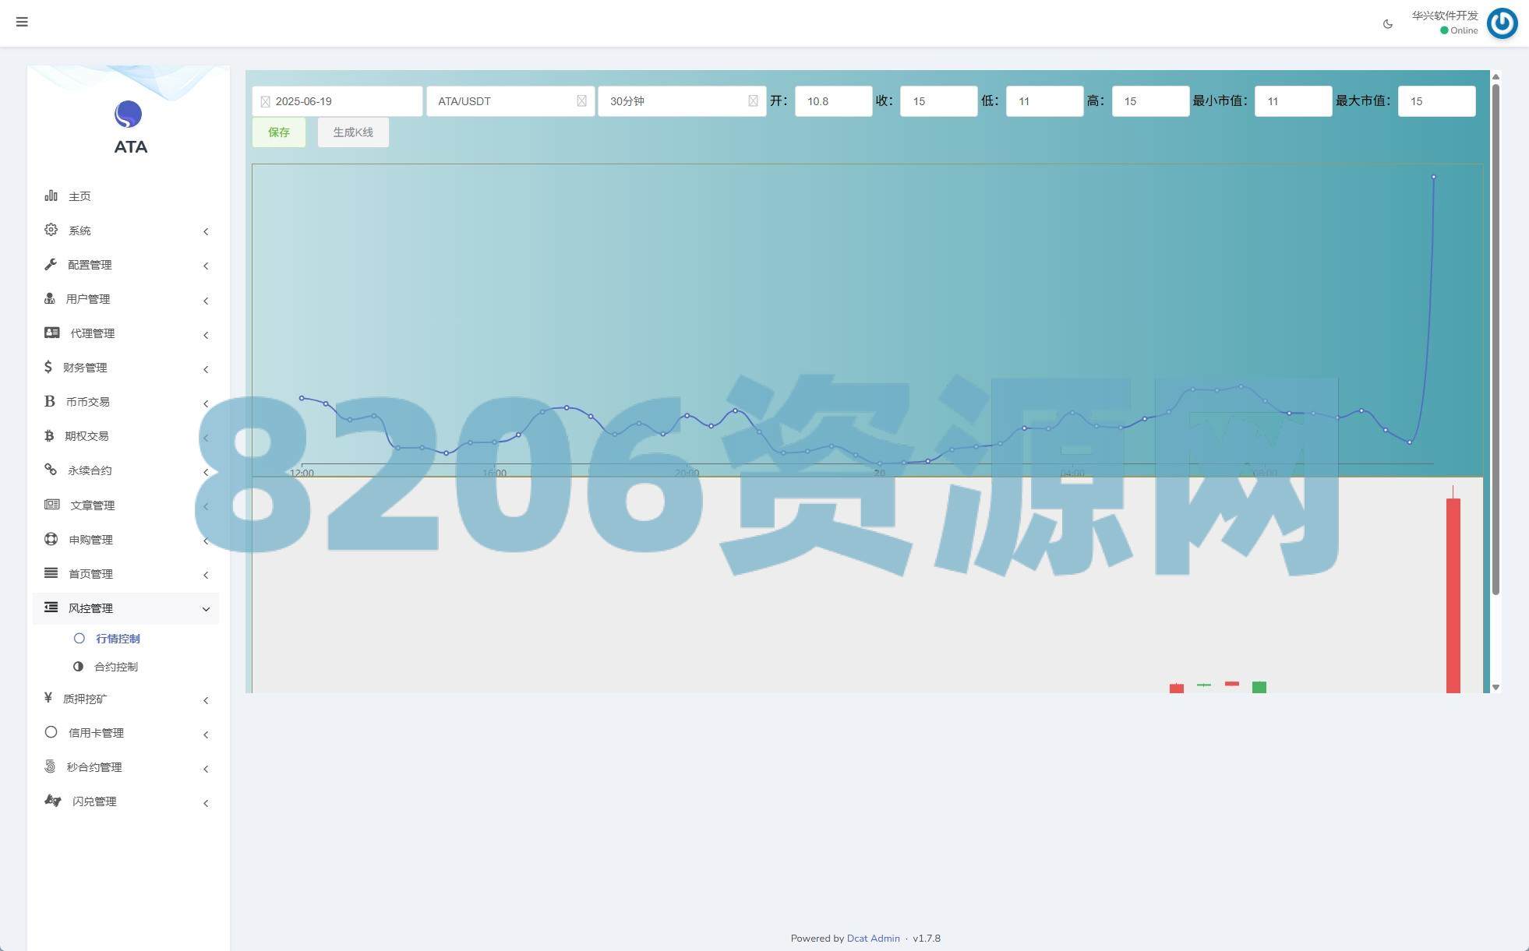Open 主页 bar chart icon
The height and width of the screenshot is (951, 1529).
click(51, 195)
